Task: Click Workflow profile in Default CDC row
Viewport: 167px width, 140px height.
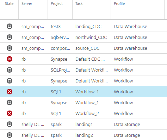Action: point(123,59)
